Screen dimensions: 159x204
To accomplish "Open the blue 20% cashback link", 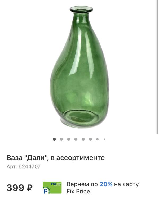I will point(106,184).
